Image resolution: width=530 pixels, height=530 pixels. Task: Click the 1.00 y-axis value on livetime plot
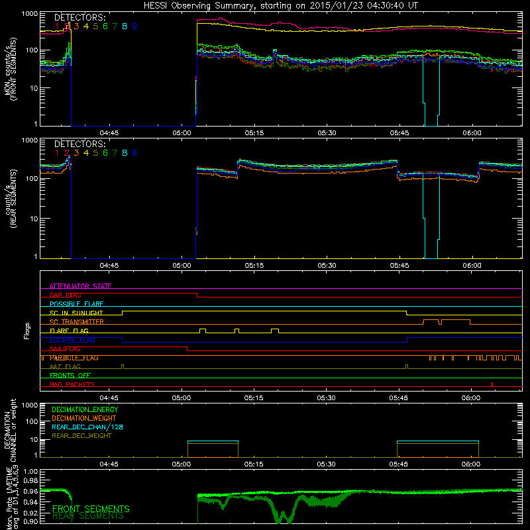[x=31, y=471]
